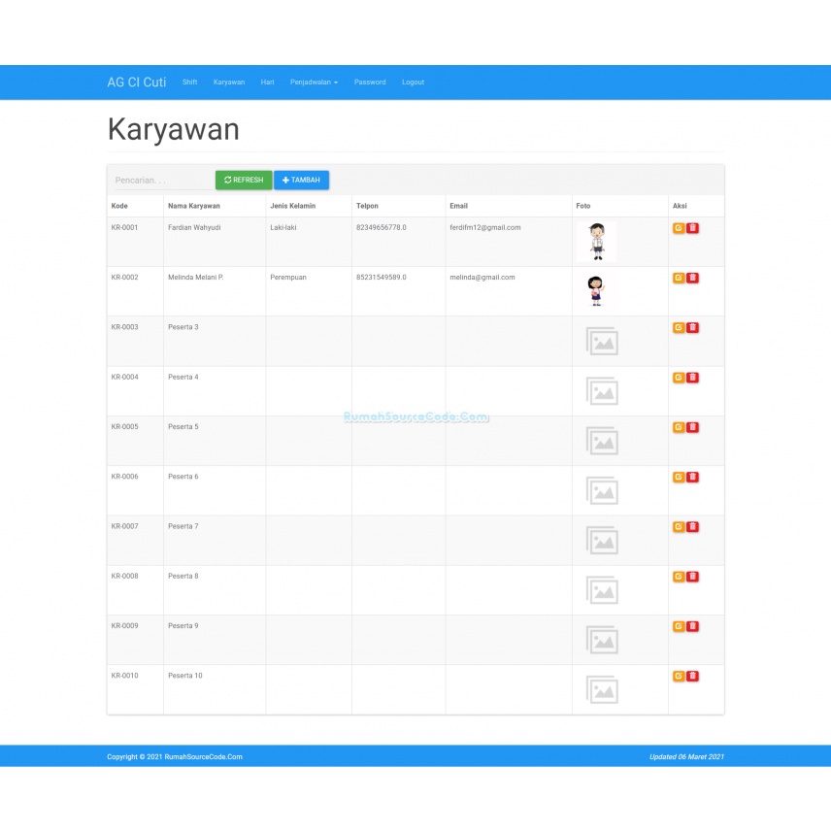
Task: Expand the Penjadwalan dropdown menu
Action: [x=314, y=83]
